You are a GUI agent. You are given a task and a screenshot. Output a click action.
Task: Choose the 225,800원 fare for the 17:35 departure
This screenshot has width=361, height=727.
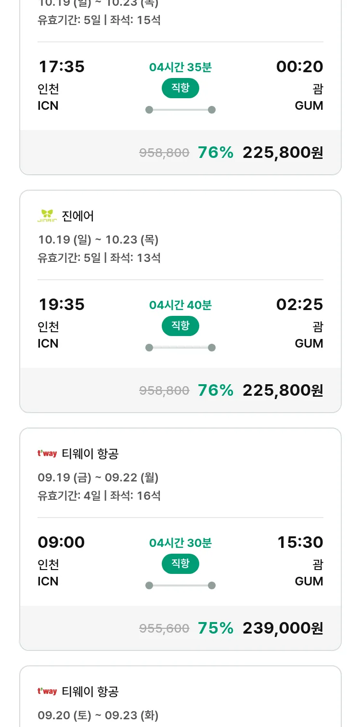click(283, 153)
